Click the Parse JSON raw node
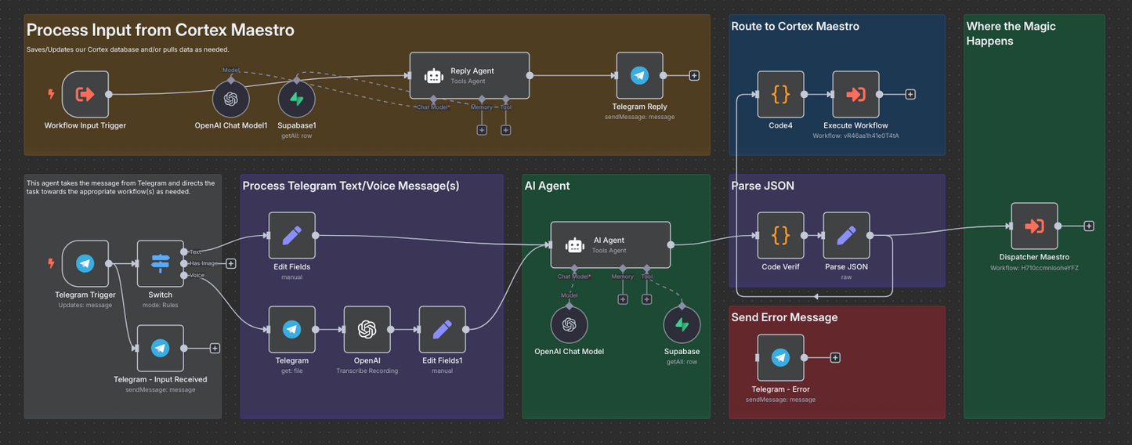1132x445 pixels. [846, 236]
